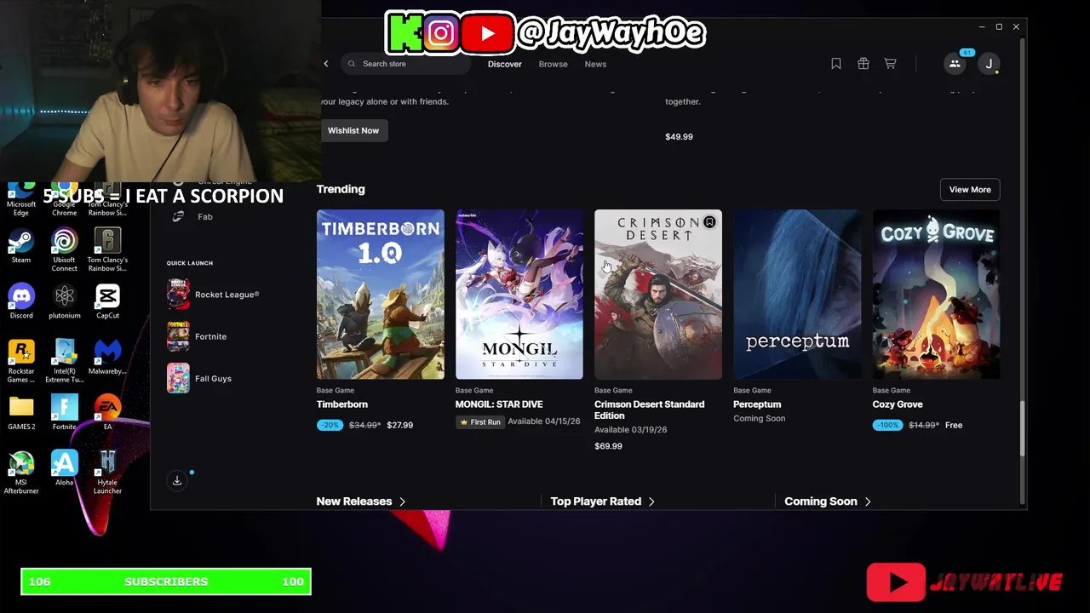
Task: Click the Perceptum title text
Action: coord(757,404)
